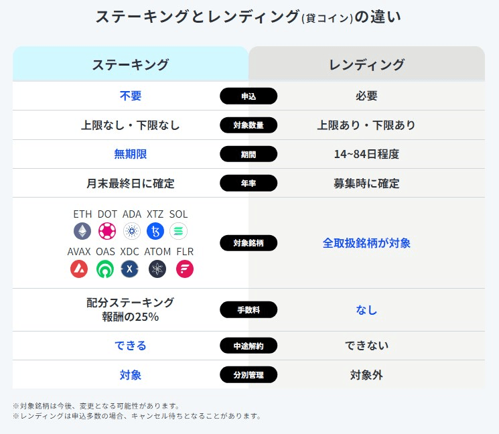Click the DOT Polkadot coin icon

point(107,231)
